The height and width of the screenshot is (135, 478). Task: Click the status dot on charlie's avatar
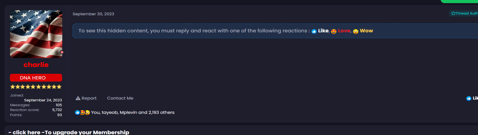[x=62, y=52]
